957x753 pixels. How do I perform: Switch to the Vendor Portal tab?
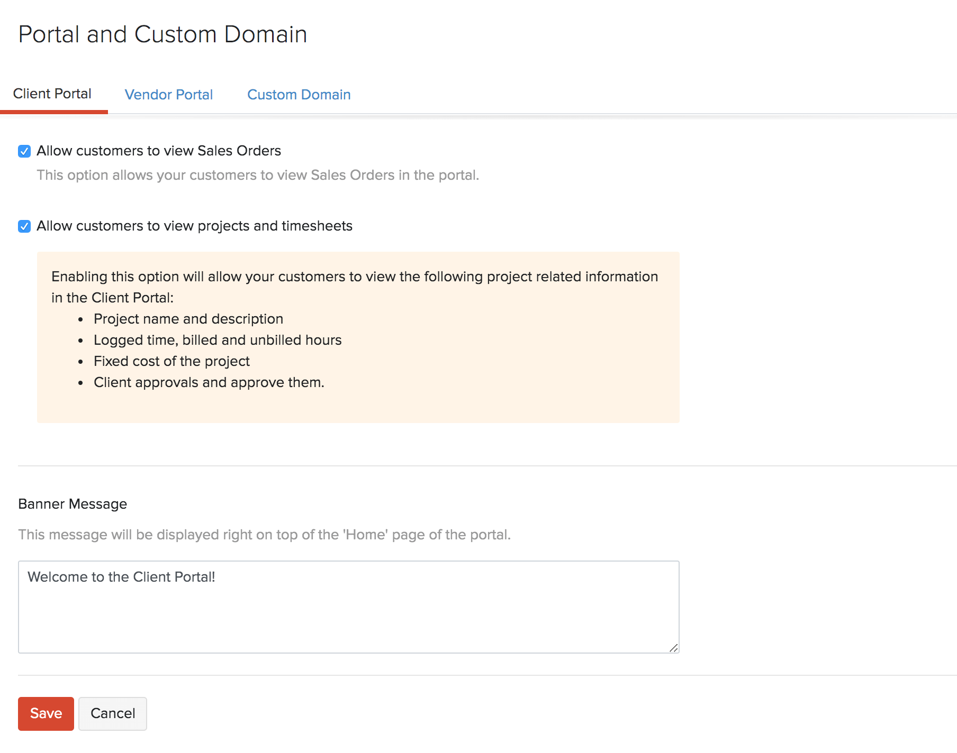[168, 95]
